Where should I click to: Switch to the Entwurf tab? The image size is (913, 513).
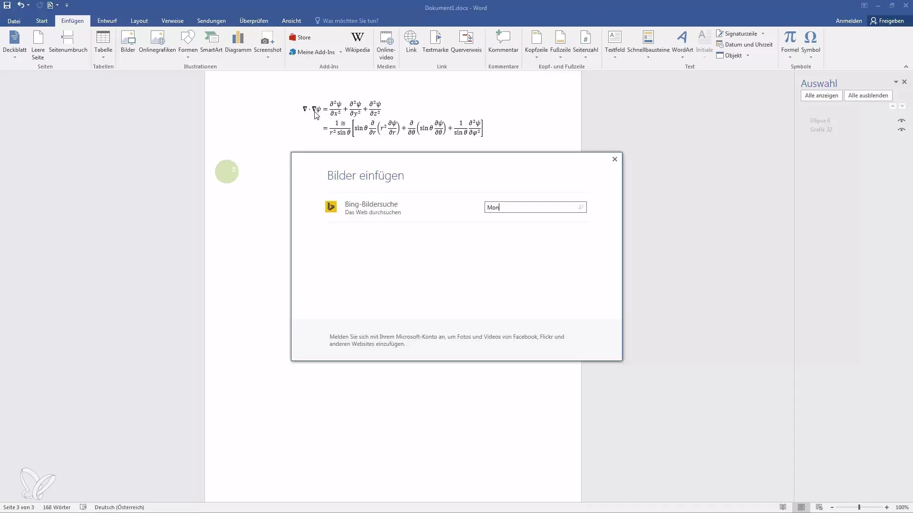tap(107, 21)
